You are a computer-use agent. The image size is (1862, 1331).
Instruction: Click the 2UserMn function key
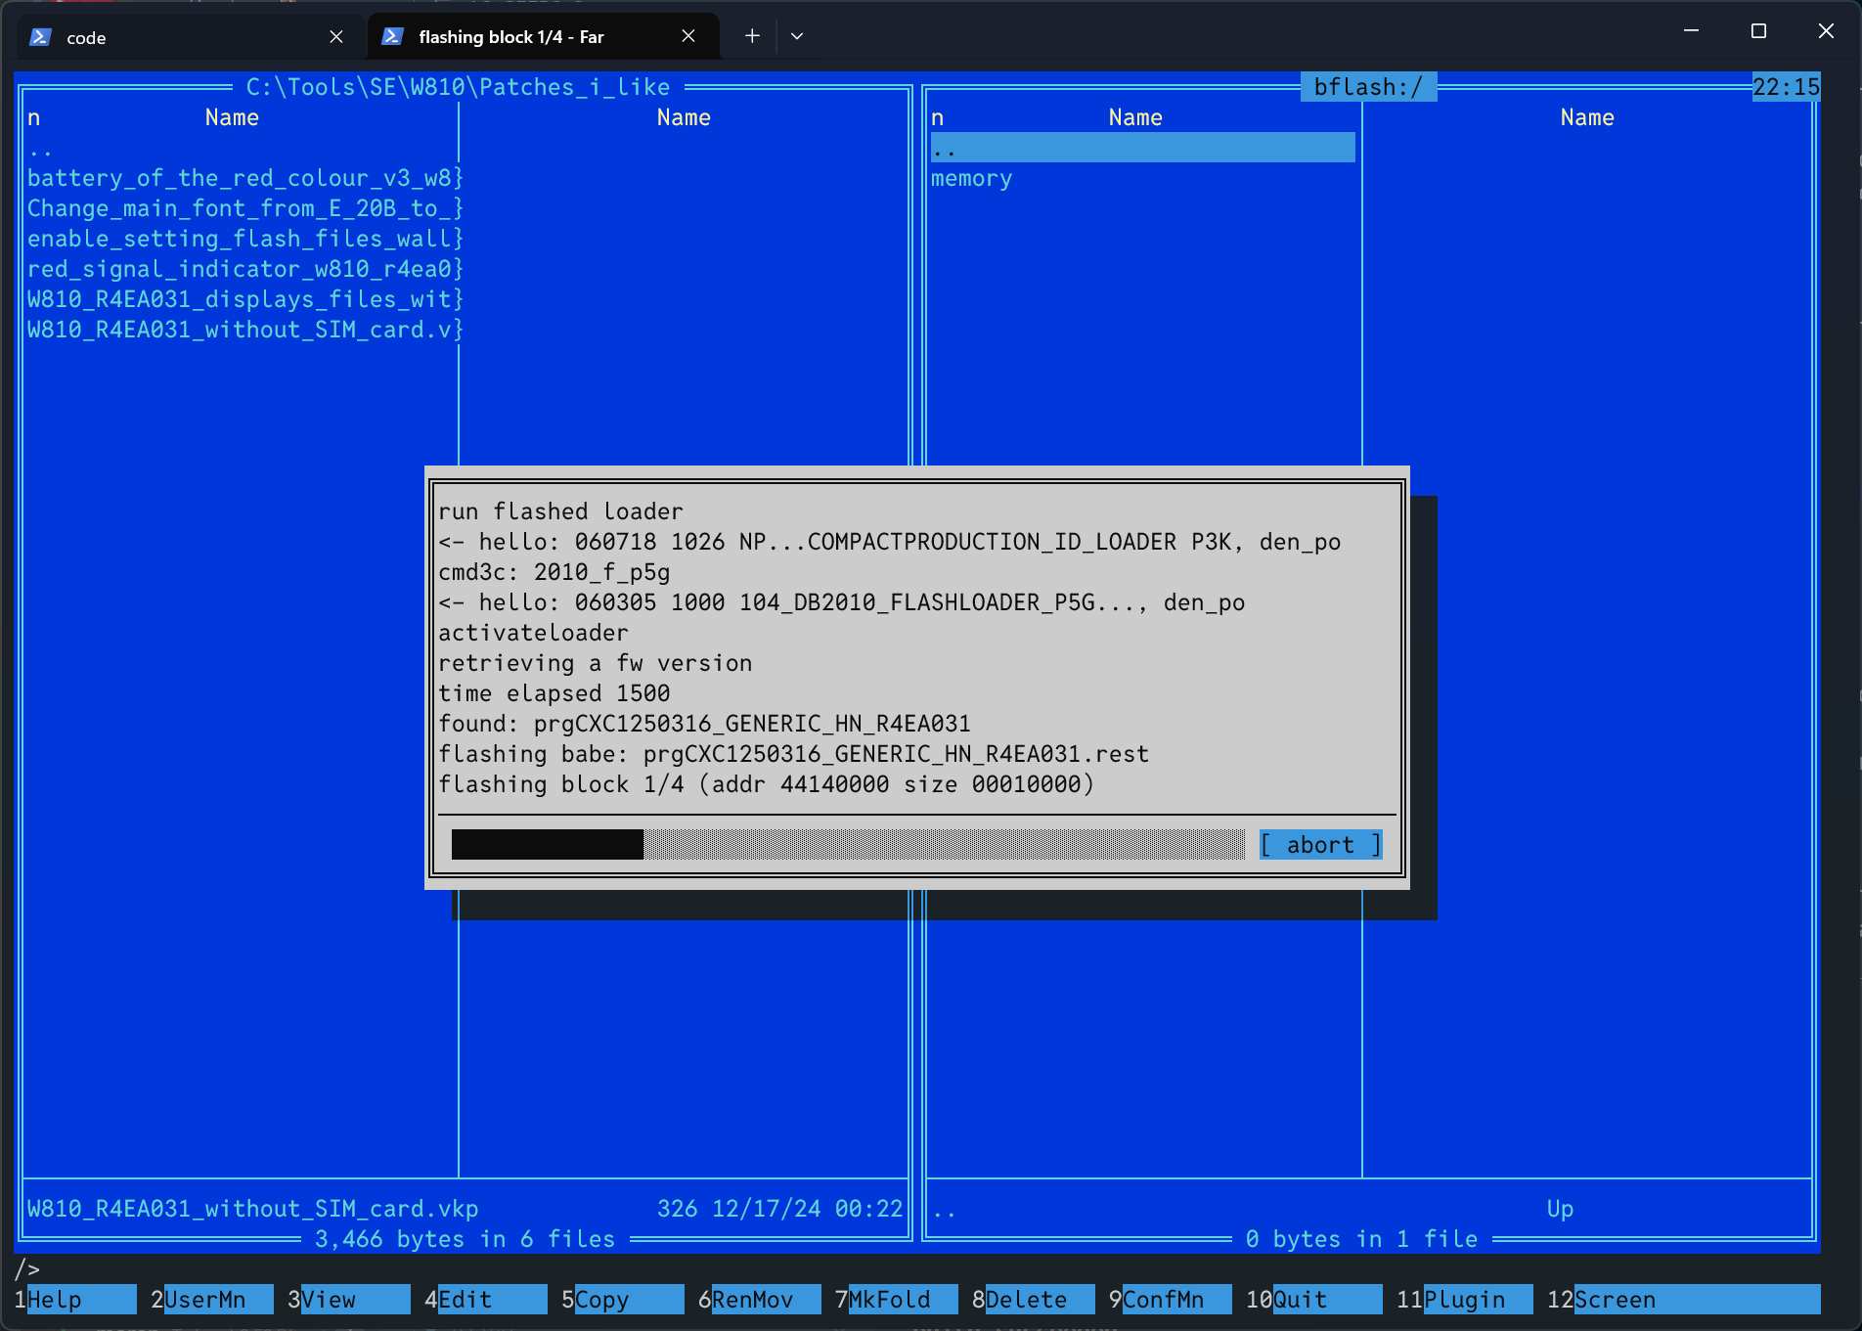pos(211,1300)
